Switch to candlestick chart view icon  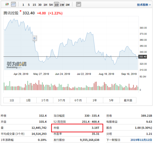7,4
